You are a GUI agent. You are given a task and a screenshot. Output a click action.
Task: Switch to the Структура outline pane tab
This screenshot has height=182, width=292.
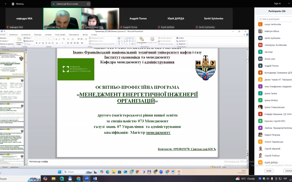[5, 50]
